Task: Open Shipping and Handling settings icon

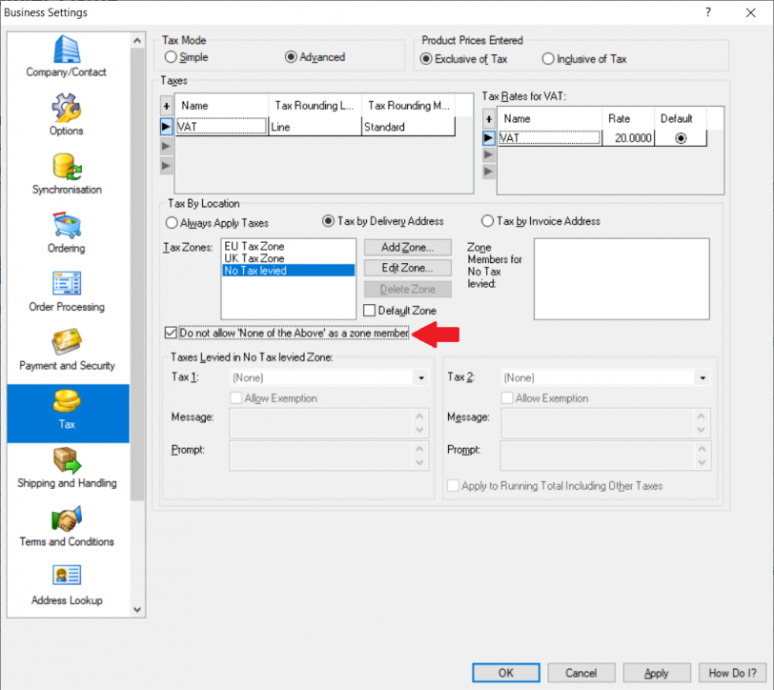Action: pyautogui.click(x=67, y=459)
